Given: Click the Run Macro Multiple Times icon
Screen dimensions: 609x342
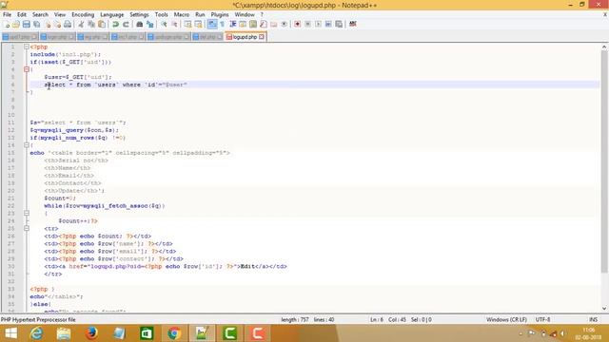Looking at the screenshot, I should (328, 24).
